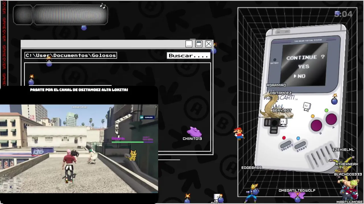Select the YES option on the Game Boy screen
The height and width of the screenshot is (204, 364).
pos(304,67)
